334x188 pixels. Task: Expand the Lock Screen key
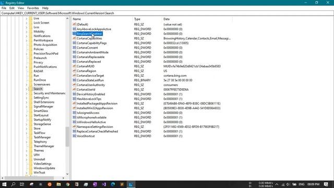click(x=27, y=23)
